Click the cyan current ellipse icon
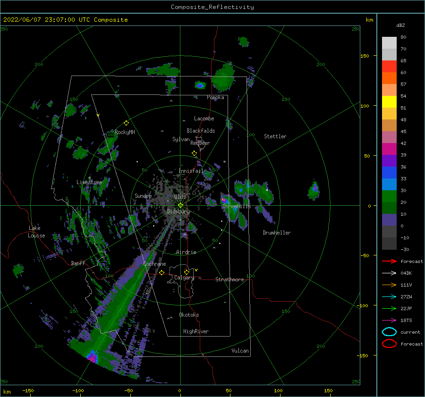This screenshot has width=425, height=397. (389, 332)
